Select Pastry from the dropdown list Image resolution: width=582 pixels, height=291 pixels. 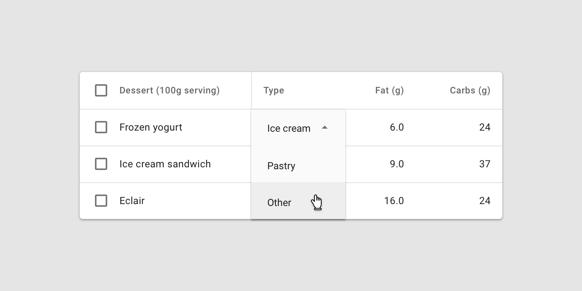pyautogui.click(x=298, y=166)
